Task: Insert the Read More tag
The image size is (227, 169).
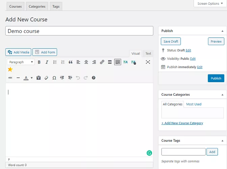Action: (110, 62)
